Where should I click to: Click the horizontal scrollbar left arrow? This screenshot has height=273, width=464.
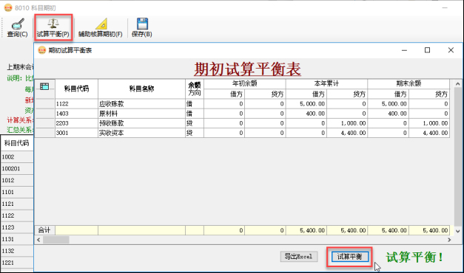(x=38, y=240)
